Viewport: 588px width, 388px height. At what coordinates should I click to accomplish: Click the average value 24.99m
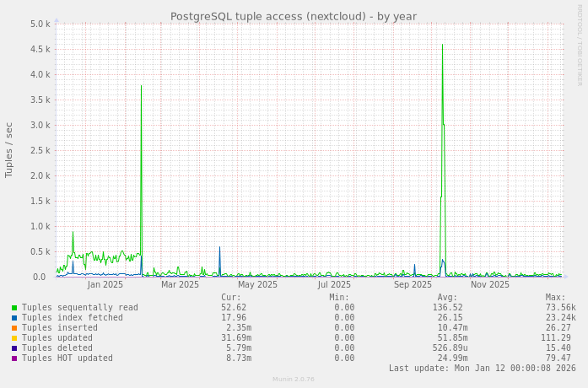[x=453, y=358]
